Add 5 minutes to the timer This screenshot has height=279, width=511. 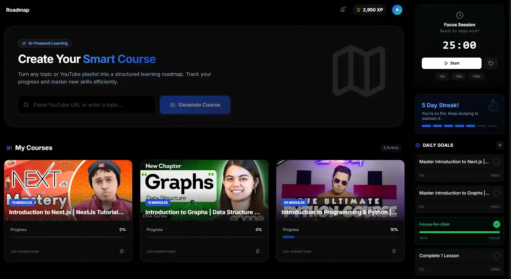pos(459,76)
